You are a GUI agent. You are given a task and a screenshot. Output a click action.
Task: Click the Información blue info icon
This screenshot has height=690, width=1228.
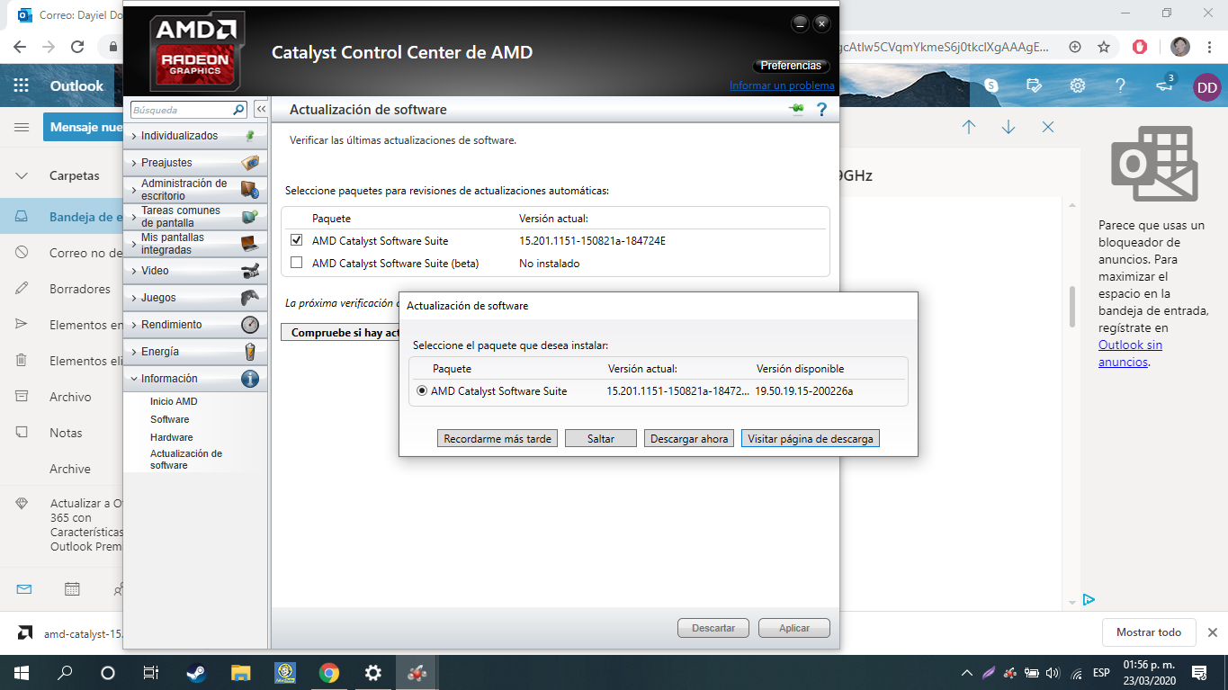tap(250, 379)
